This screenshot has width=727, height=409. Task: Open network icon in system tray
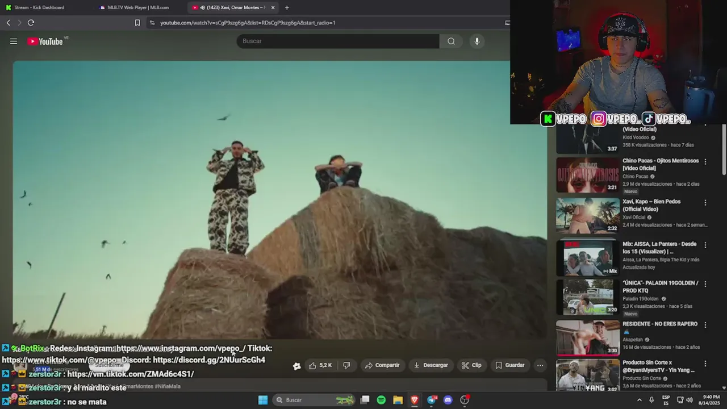pos(680,400)
